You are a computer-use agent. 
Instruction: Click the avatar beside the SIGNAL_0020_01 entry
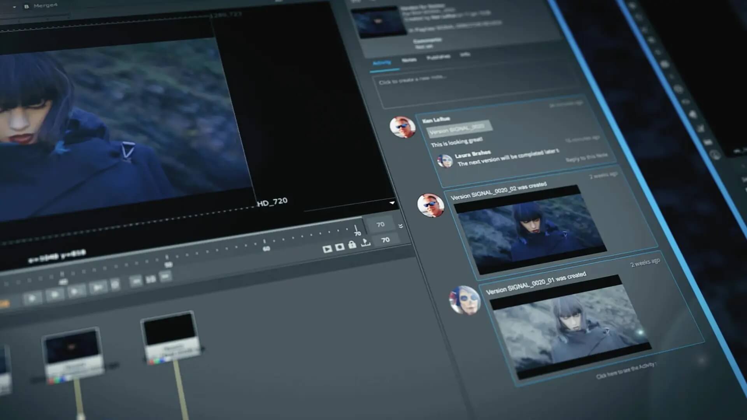[465, 300]
